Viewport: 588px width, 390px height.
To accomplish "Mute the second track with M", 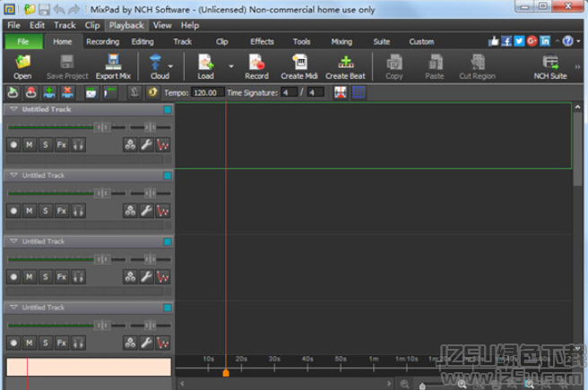I will point(30,211).
